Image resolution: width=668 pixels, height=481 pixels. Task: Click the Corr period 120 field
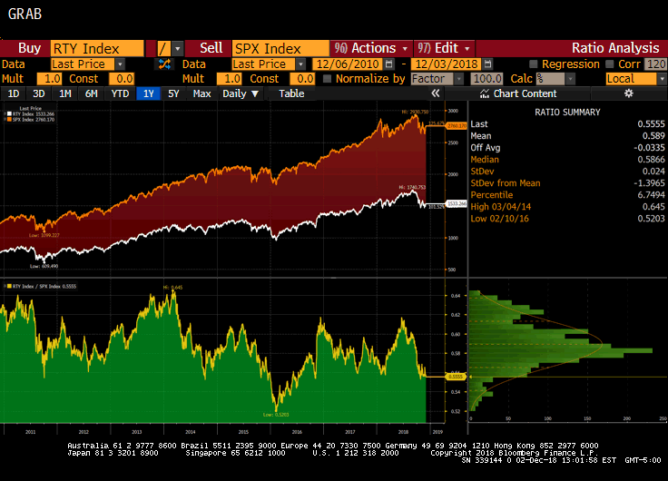tap(655, 64)
